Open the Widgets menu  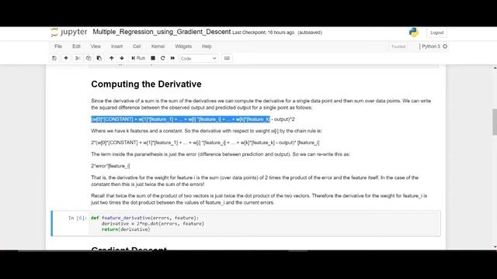click(183, 46)
